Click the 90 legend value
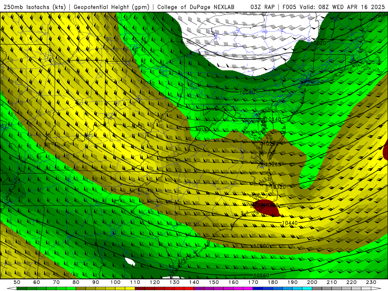The image size is (388, 291). 96,282
